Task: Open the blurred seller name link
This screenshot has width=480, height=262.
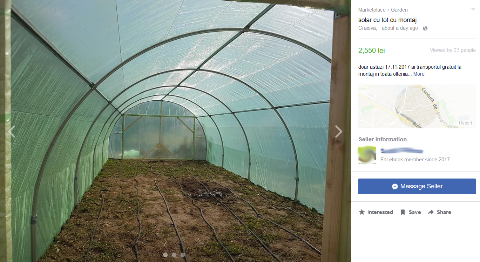Action: tap(402, 151)
